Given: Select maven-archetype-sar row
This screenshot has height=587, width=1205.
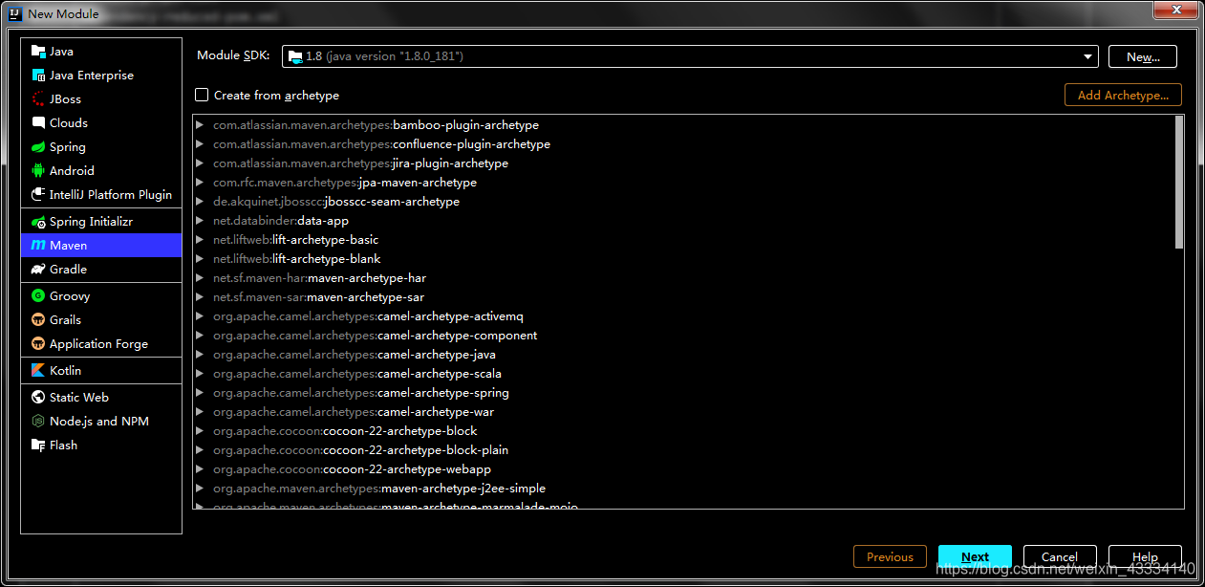Looking at the screenshot, I should (683, 297).
